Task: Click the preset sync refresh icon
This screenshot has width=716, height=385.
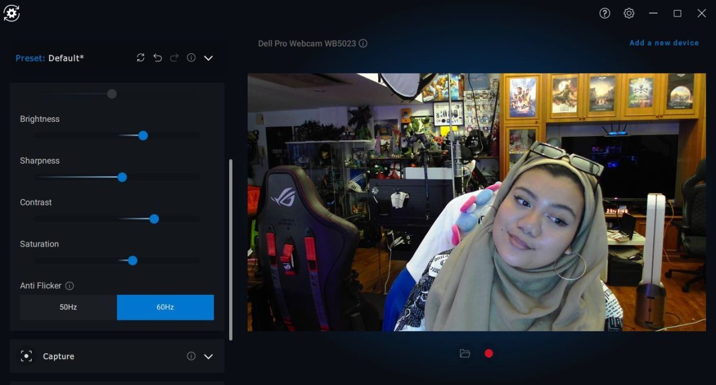Action: pyautogui.click(x=141, y=58)
